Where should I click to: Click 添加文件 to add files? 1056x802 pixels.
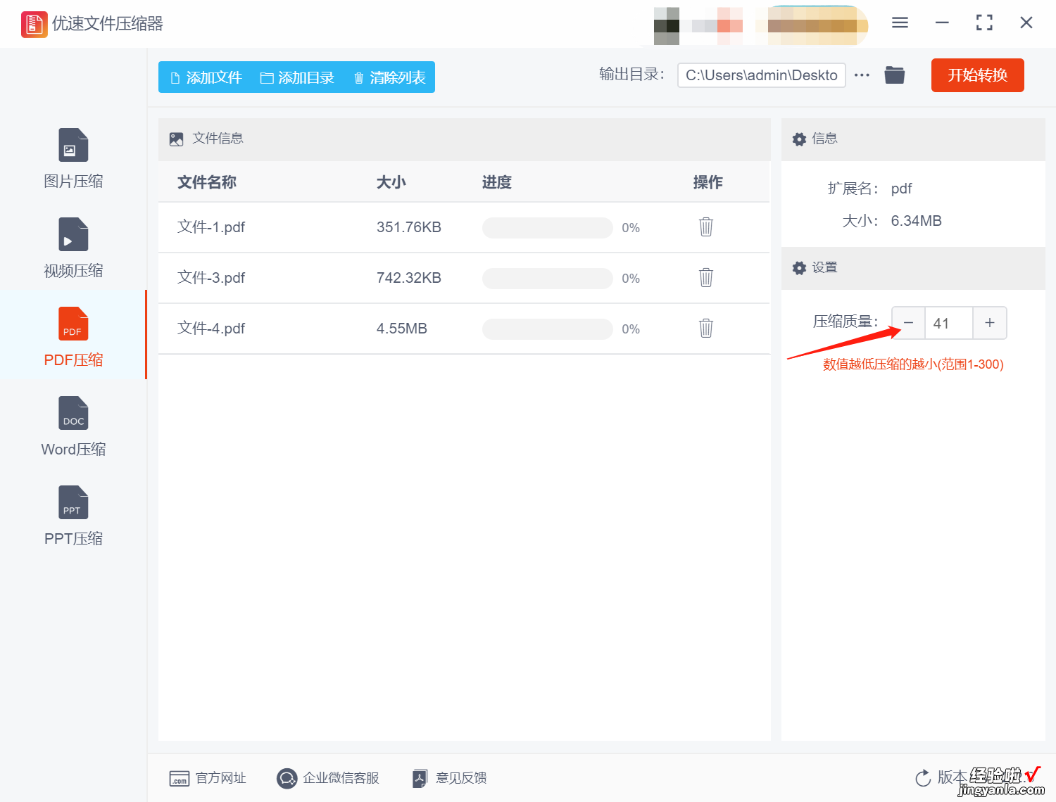[206, 77]
